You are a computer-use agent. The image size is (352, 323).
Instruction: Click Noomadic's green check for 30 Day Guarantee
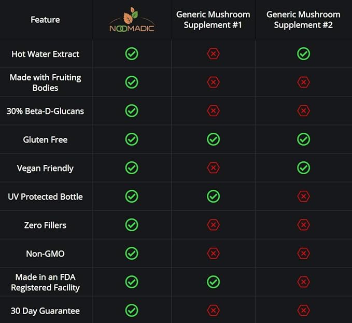coord(132,311)
